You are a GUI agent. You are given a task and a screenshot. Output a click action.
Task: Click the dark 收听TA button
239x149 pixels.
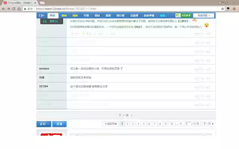[x=52, y=21]
